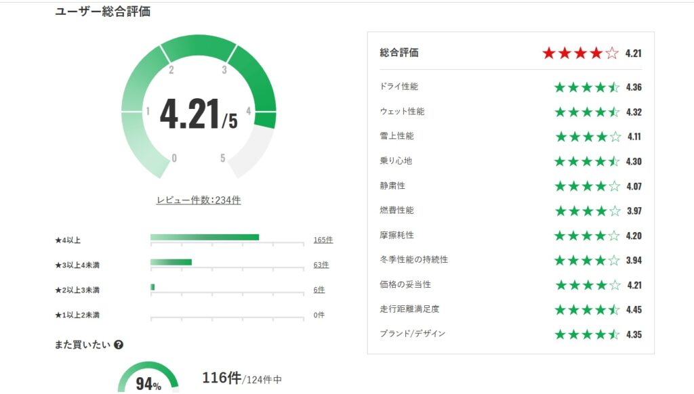The height and width of the screenshot is (394, 694).
Task: Open the 63件 reviews link
Action: [x=321, y=265]
